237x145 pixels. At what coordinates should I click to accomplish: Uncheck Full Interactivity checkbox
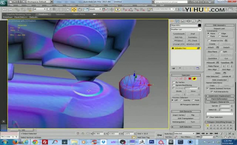(x=212, y=92)
